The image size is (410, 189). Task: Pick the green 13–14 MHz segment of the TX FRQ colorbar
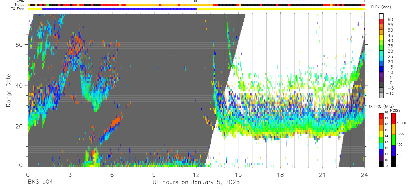coord(381,140)
